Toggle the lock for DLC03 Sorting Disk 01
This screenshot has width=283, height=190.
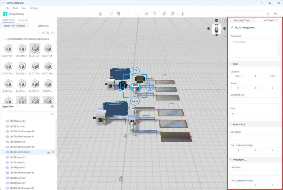coord(49,152)
